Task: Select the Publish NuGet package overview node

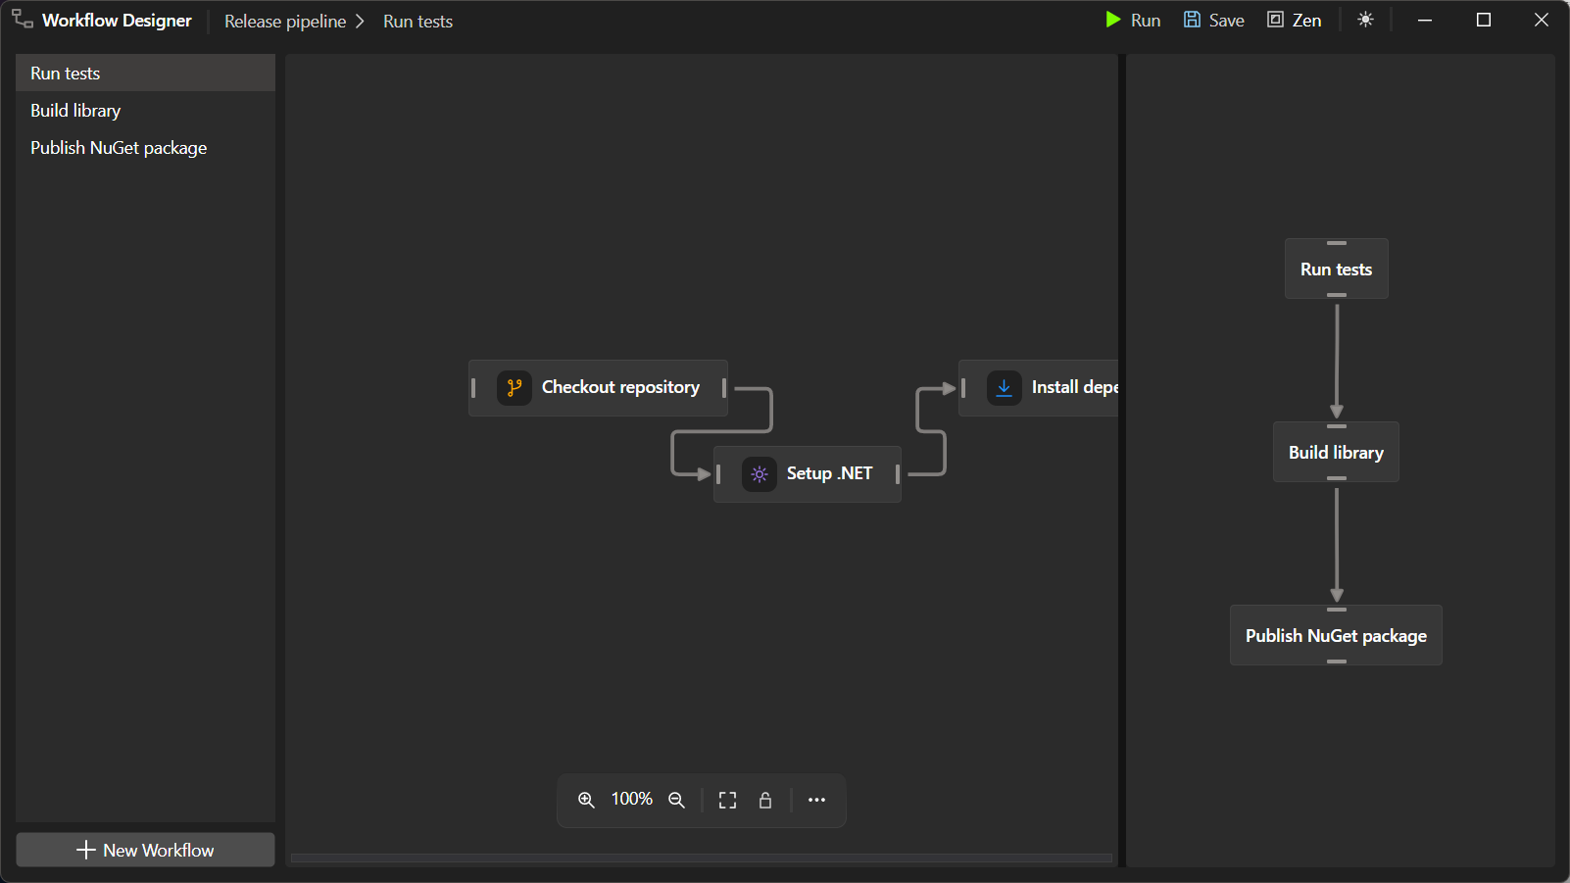Action: click(x=1336, y=635)
